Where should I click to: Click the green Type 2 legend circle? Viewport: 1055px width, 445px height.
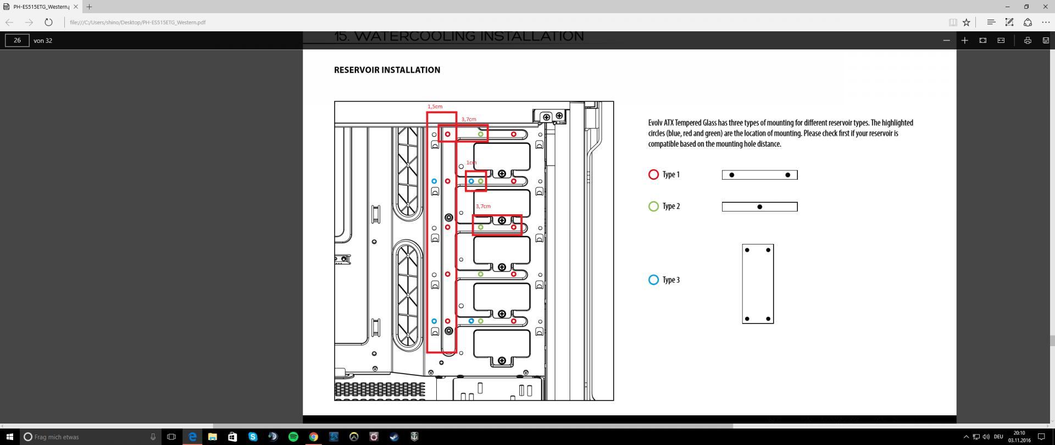click(x=653, y=207)
